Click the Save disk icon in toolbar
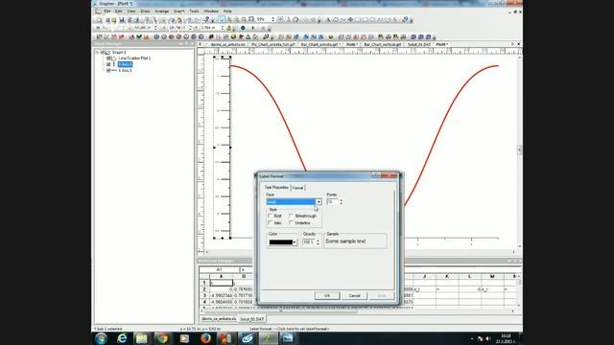 [122, 19]
